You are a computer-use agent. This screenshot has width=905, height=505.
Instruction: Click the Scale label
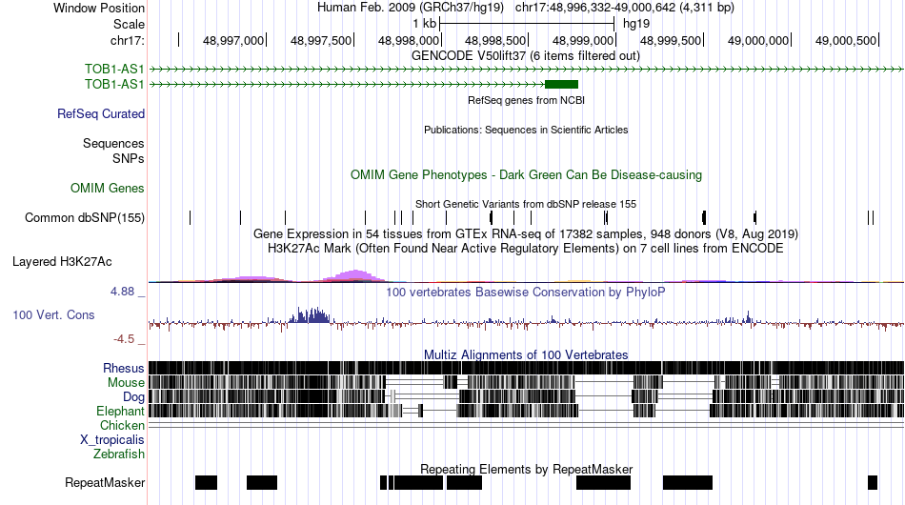(129, 24)
